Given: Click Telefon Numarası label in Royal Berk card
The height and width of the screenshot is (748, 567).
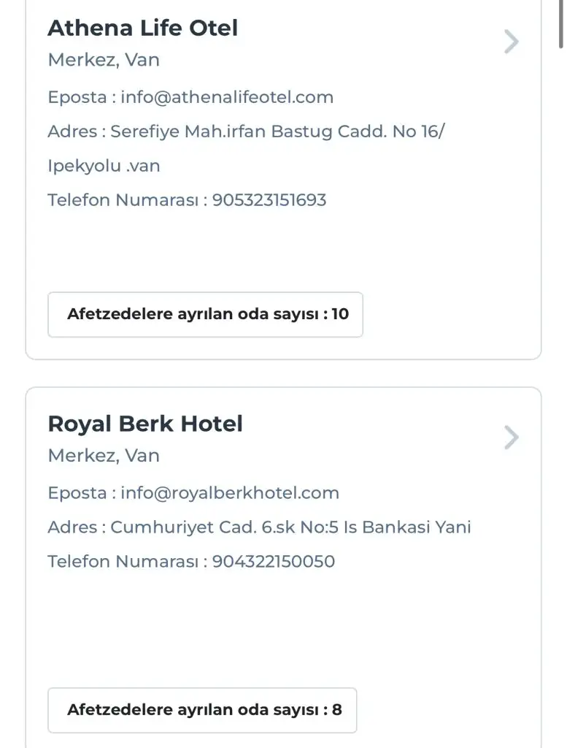Looking at the screenshot, I should 123,562.
